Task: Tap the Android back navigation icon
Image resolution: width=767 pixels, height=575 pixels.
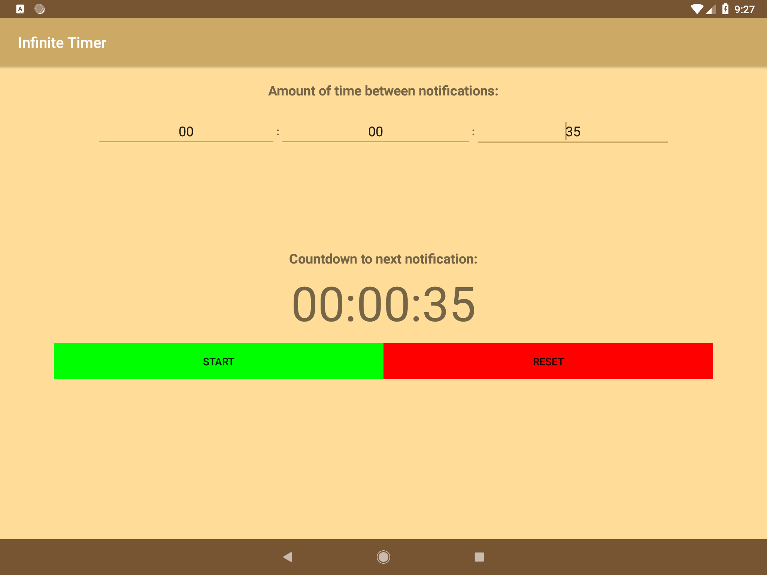Action: click(288, 557)
